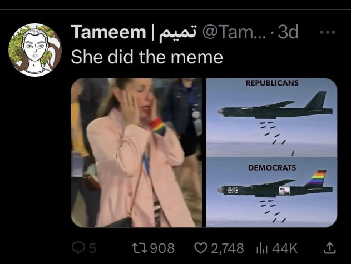Click the 44K views count

tap(285, 248)
